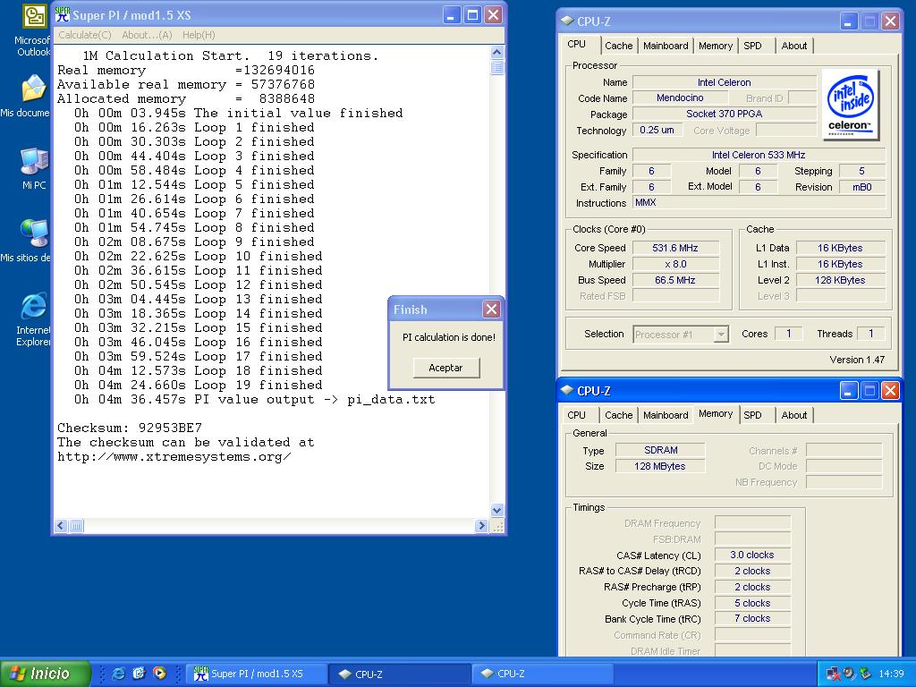Click the Bus Speed value 66.5 MHz
This screenshot has width=916, height=687.
click(x=675, y=280)
